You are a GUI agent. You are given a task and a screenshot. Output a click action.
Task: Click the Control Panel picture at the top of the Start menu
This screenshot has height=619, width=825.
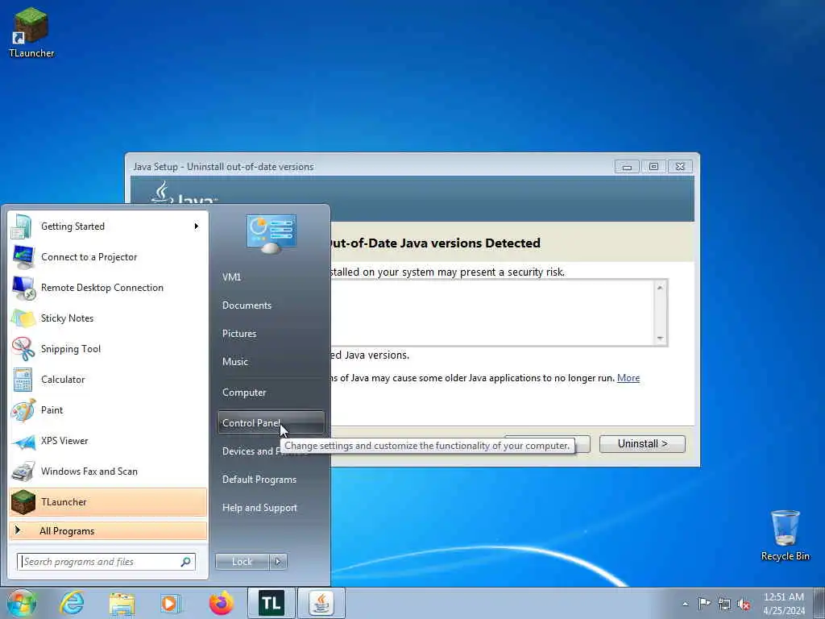click(x=271, y=234)
